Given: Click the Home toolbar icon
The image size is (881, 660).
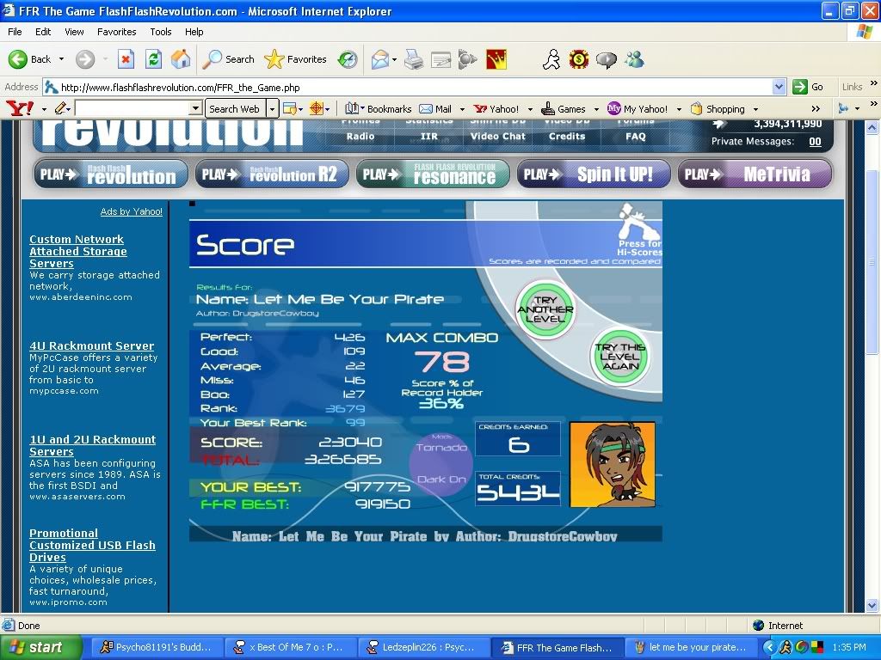Looking at the screenshot, I should click(x=181, y=59).
